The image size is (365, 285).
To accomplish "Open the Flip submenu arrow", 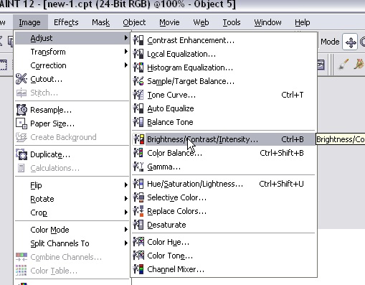I will [x=125, y=185].
